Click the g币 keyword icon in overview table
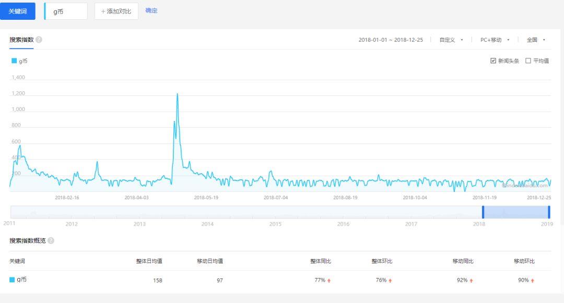564x303 pixels. 13,280
